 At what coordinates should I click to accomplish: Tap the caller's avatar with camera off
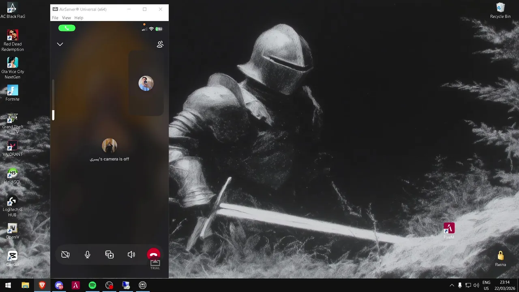[109, 146]
